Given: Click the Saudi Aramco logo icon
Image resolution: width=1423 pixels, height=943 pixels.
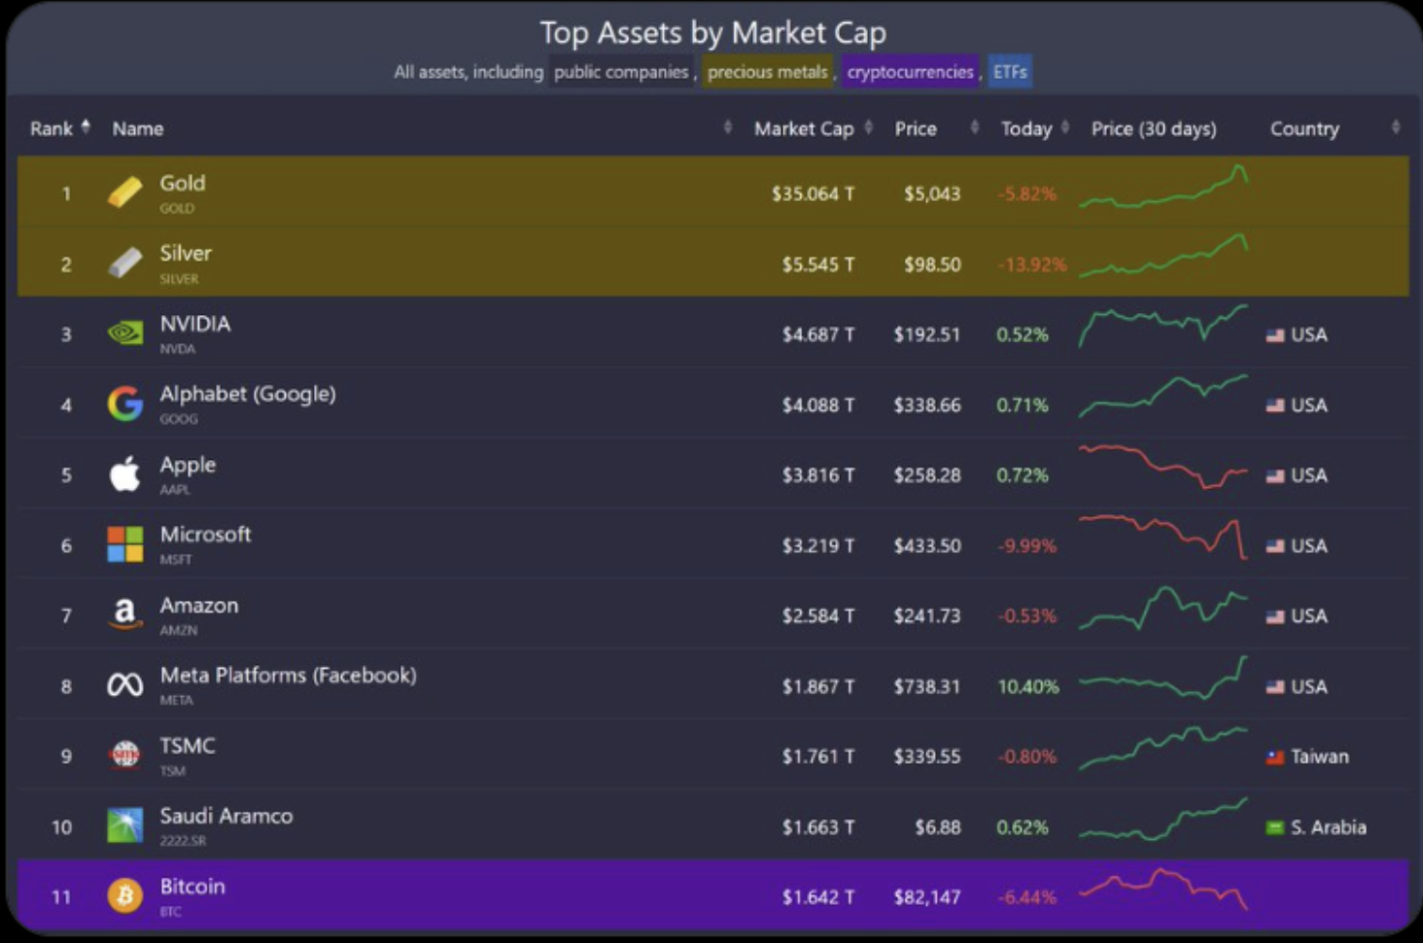Looking at the screenshot, I should [124, 825].
